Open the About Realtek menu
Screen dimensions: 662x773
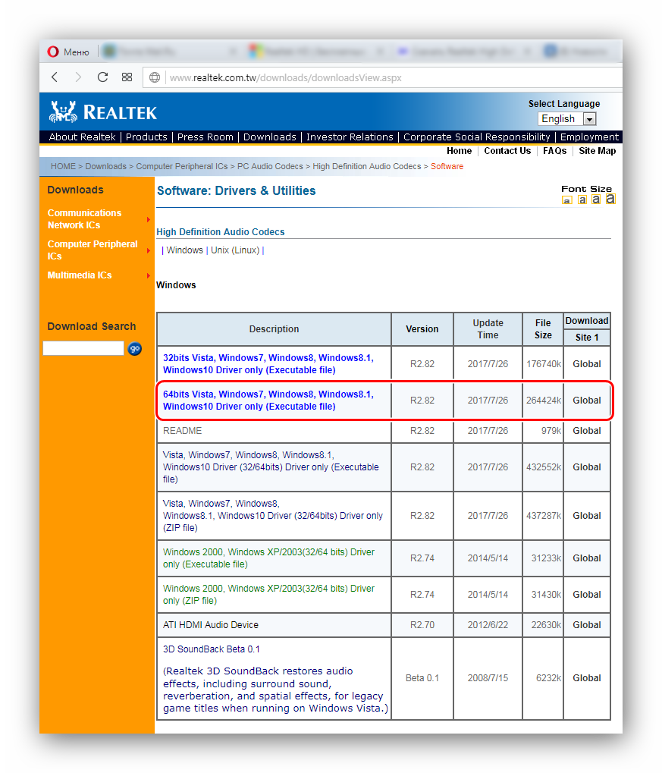pos(83,137)
